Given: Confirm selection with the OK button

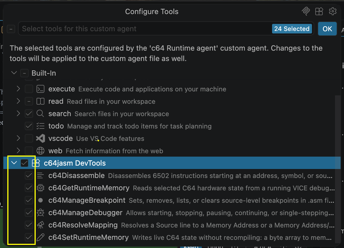Looking at the screenshot, I should coord(327,29).
